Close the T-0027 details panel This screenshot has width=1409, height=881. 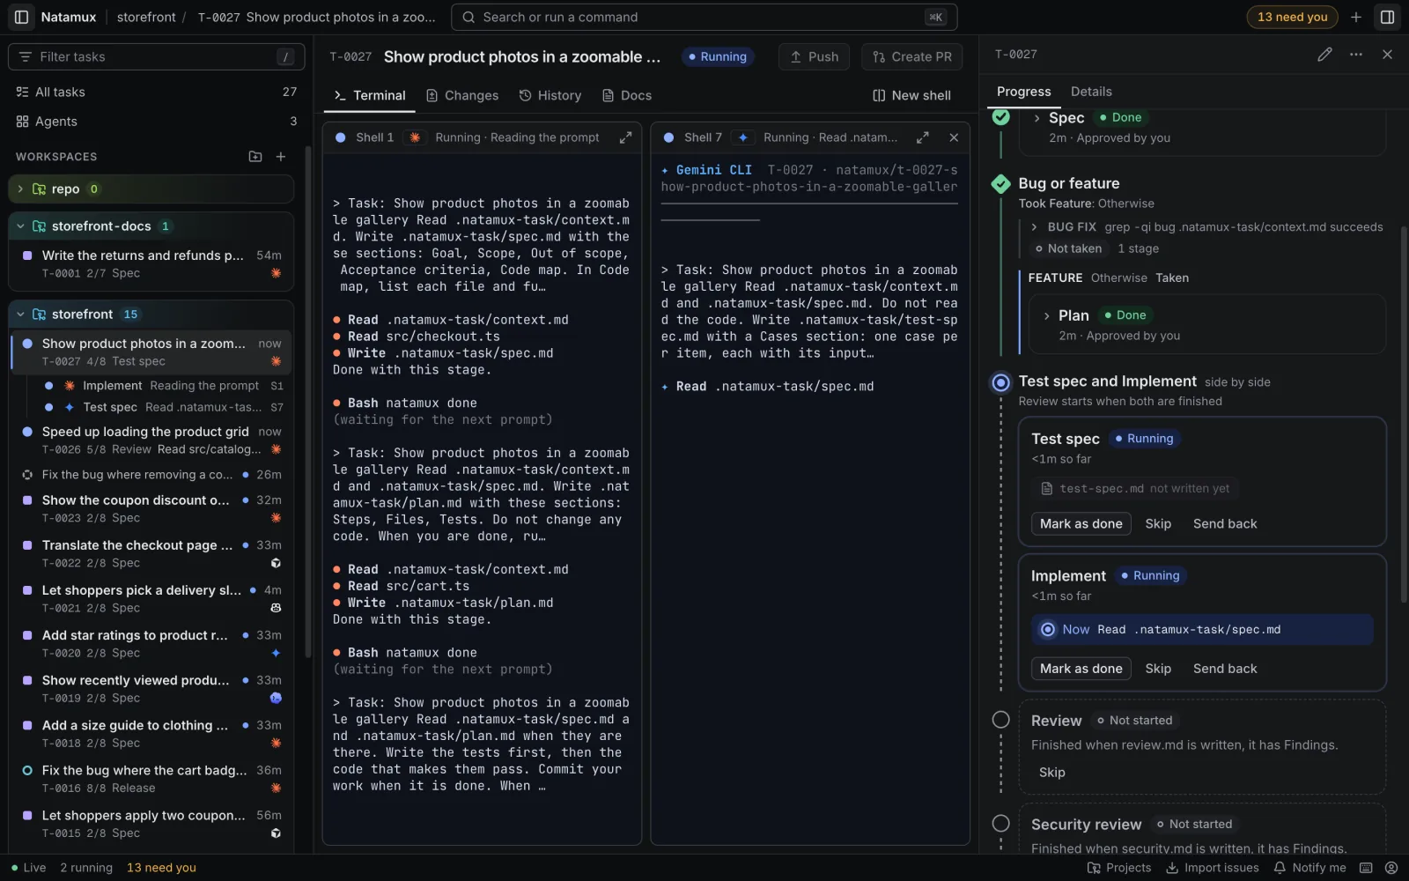tap(1387, 55)
